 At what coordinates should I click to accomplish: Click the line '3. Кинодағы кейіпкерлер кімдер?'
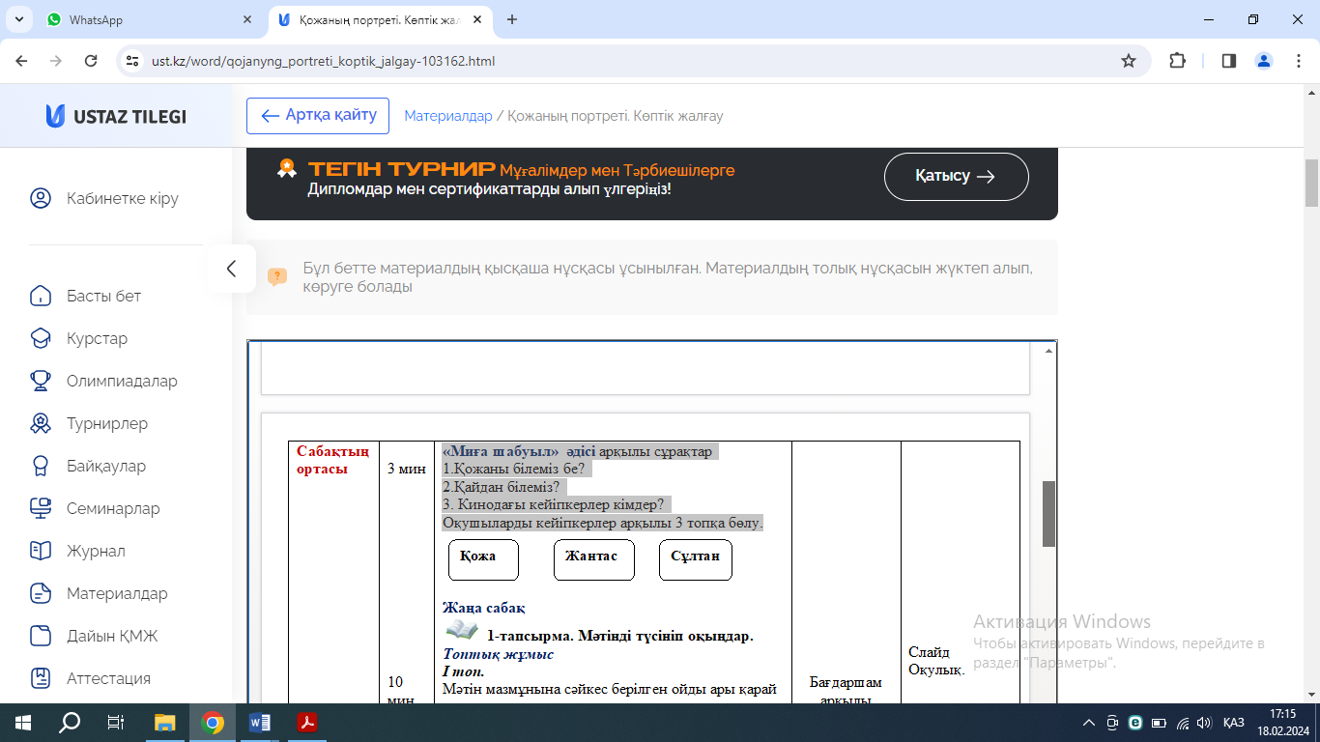point(553,504)
